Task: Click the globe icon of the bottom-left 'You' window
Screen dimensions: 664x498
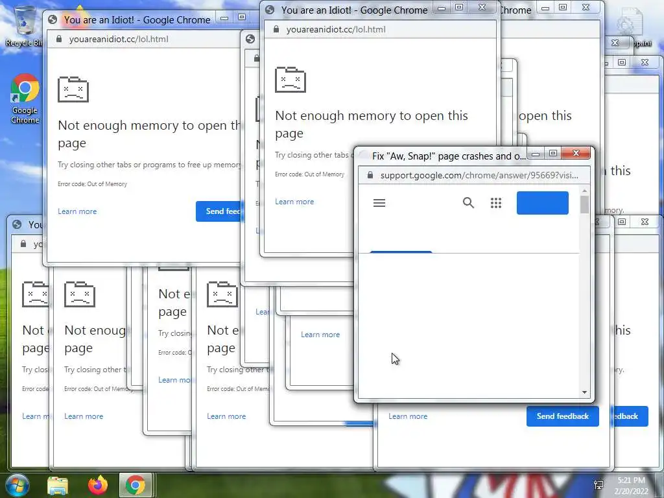Action: (x=17, y=224)
